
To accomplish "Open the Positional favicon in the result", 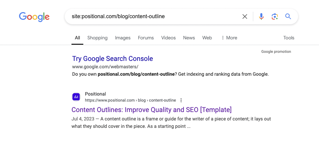I will coord(76,97).
